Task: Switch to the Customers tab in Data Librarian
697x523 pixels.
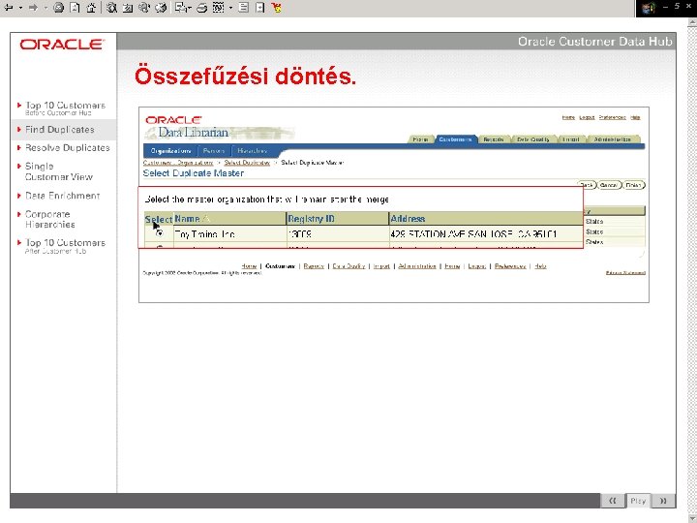Action: point(455,139)
